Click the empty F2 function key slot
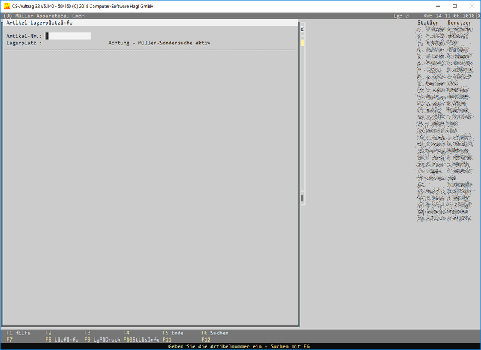 coord(49,333)
